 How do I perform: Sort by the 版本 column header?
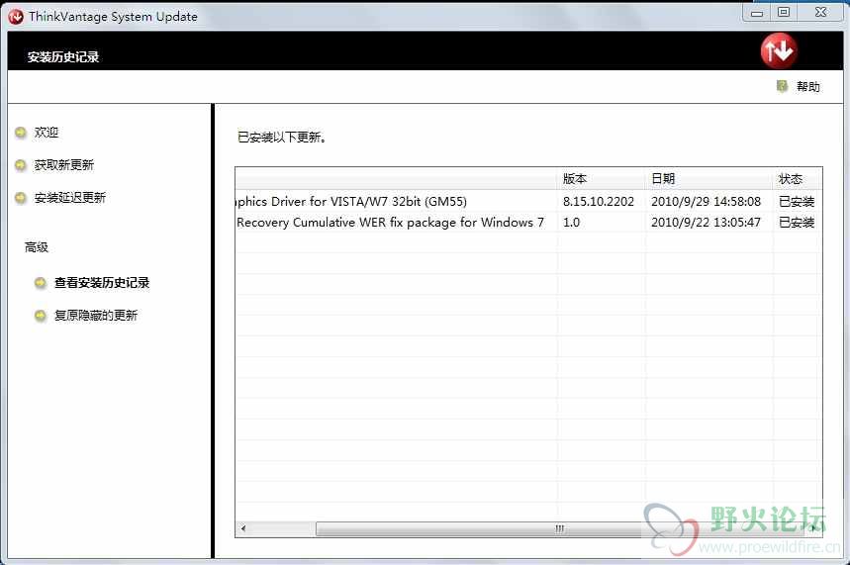[x=601, y=178]
